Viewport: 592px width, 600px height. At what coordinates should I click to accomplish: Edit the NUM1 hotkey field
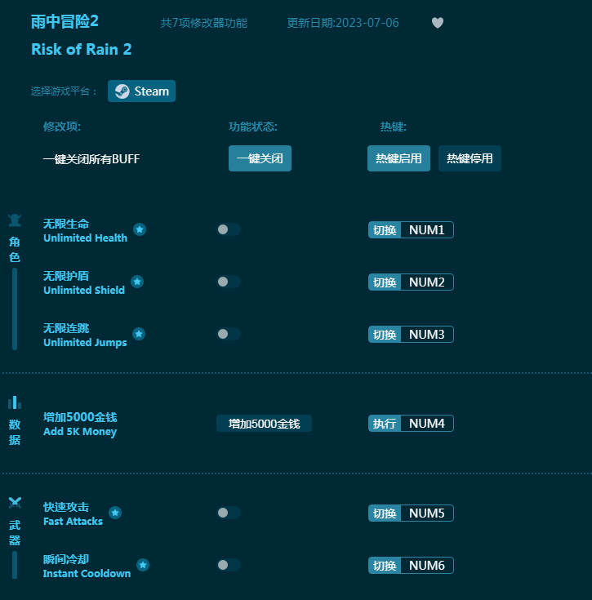click(x=427, y=230)
